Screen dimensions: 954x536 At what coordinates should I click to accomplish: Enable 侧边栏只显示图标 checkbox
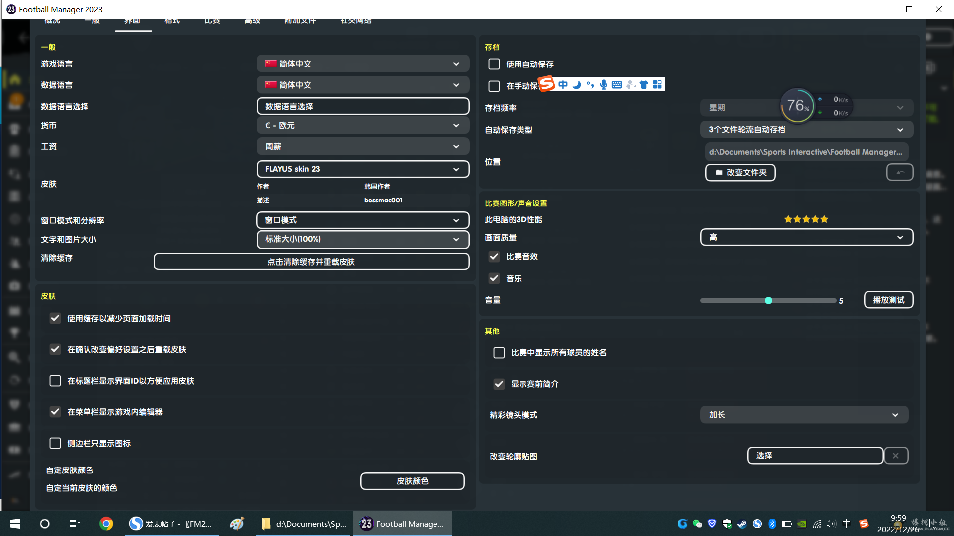55,443
